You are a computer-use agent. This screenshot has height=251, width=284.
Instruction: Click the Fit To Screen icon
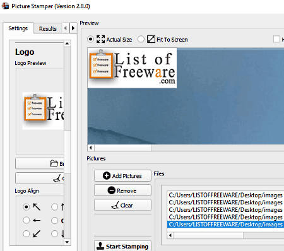point(151,39)
